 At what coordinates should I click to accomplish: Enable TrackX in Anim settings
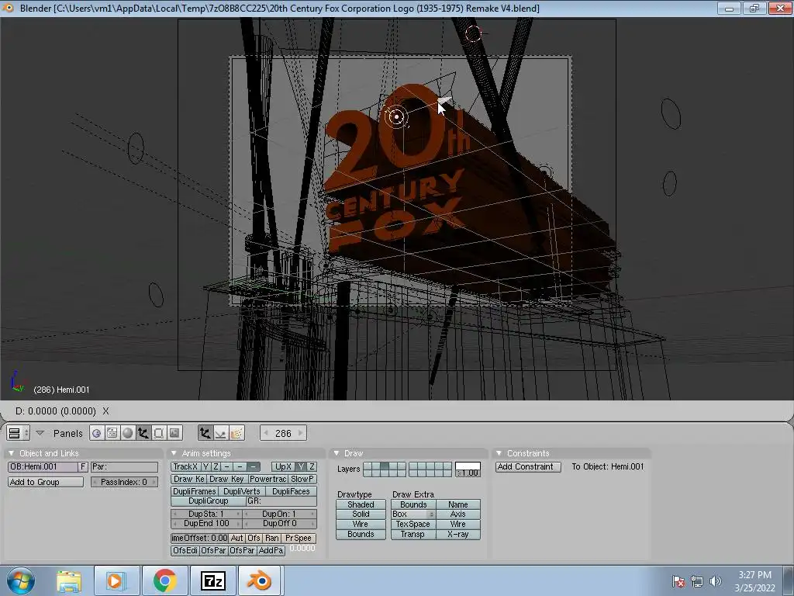coord(185,466)
